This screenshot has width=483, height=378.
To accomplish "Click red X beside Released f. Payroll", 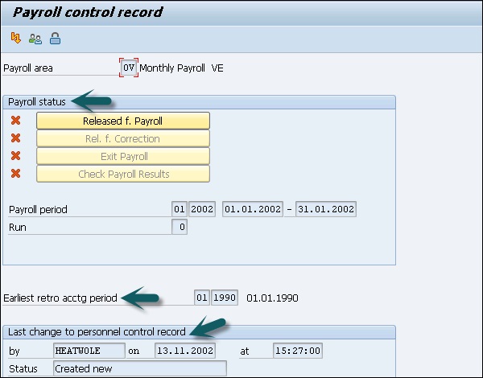I will point(15,121).
